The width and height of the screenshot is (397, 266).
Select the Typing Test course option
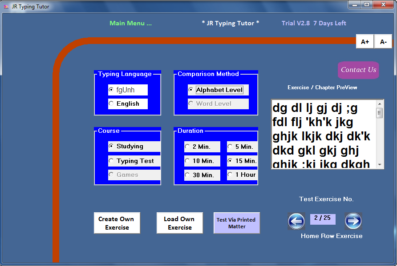tap(134, 161)
